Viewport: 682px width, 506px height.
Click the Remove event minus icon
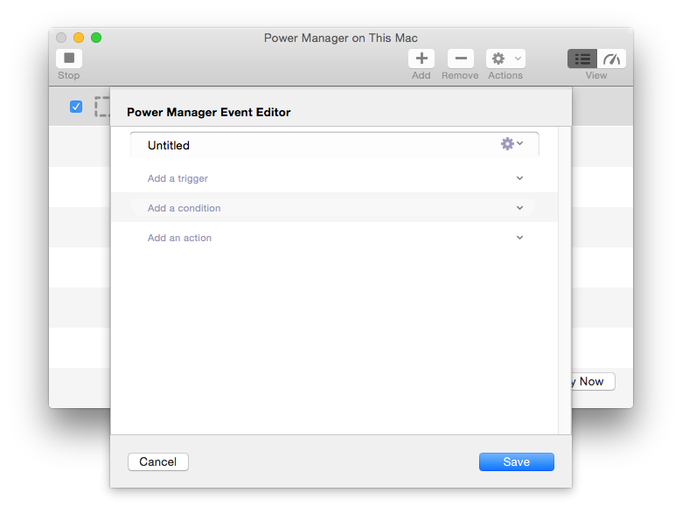(x=460, y=59)
